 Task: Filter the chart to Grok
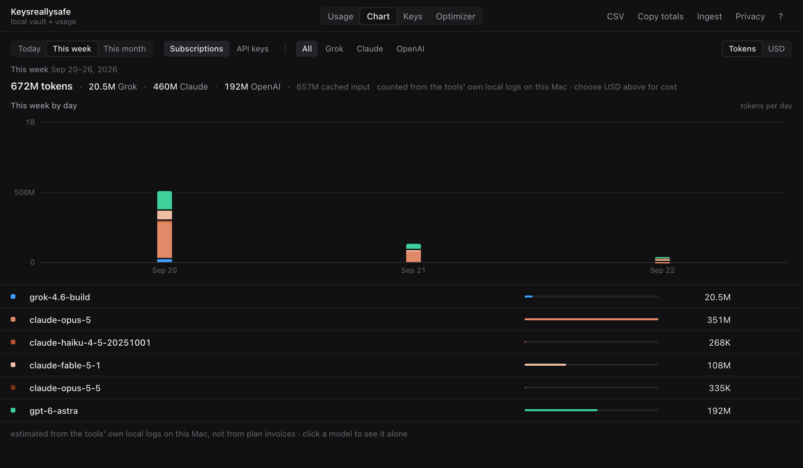(334, 49)
